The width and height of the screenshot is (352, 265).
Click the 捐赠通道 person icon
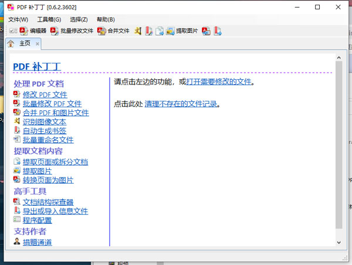pyautogui.click(x=17, y=242)
